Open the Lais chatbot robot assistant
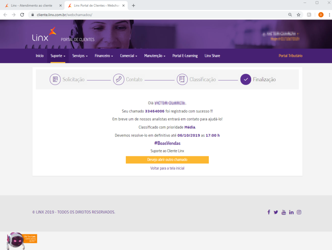Viewport: 332px width, 250px height. [15, 241]
